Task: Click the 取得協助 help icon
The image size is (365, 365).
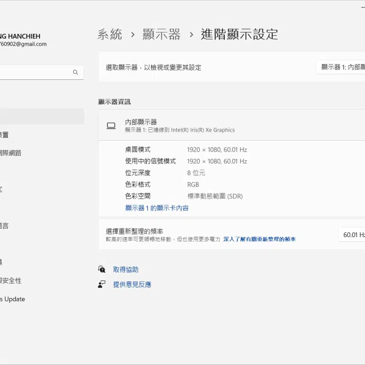Action: tap(102, 269)
